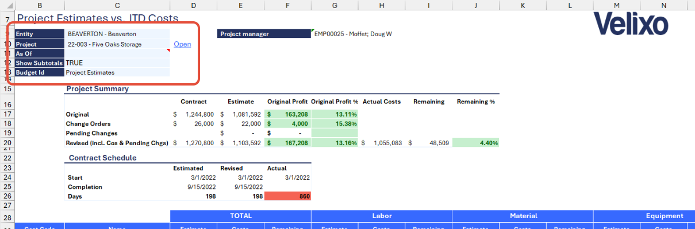This screenshot has height=229, width=695.
Task: Select the red Actual Days 860 cell
Action: pos(287,196)
